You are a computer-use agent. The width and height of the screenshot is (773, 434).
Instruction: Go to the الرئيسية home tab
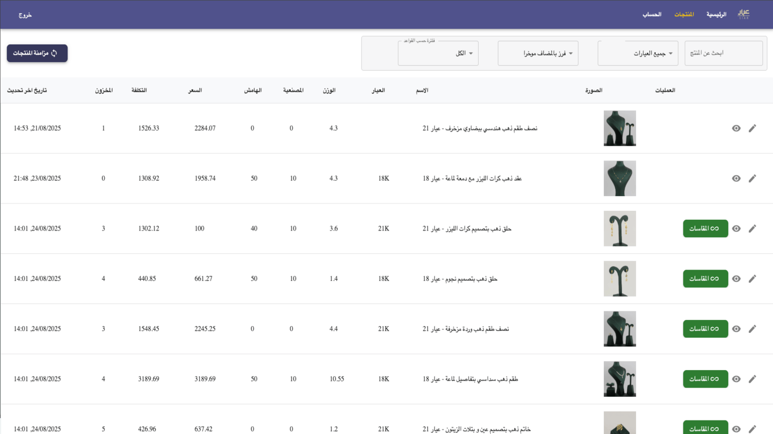pos(716,14)
